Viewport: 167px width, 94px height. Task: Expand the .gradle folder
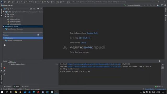(x=6, y=14)
